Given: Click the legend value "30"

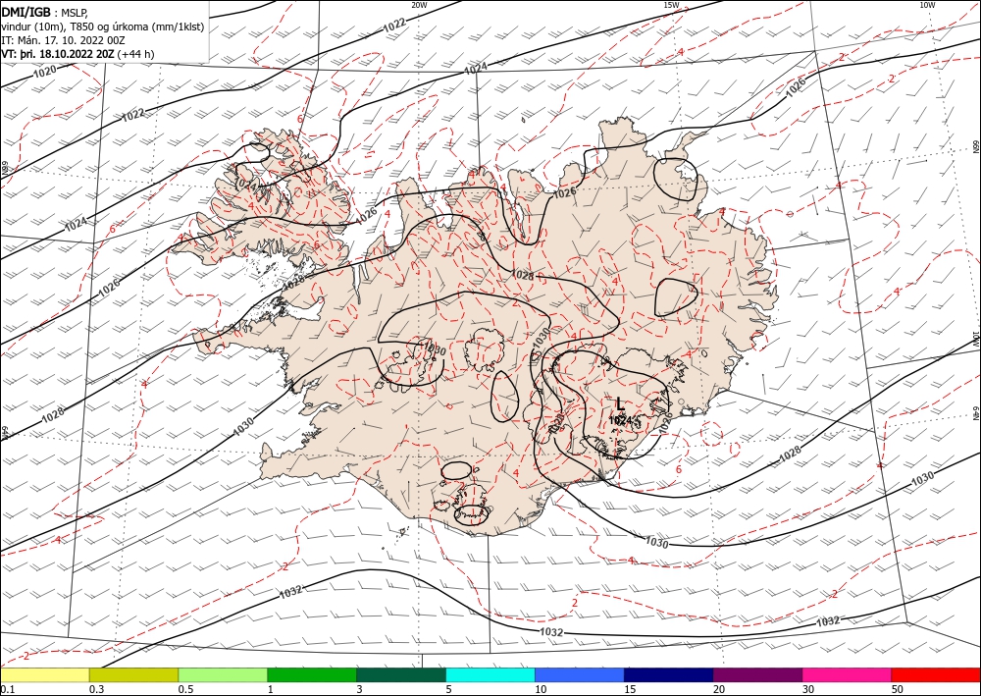Looking at the screenshot, I should 808,689.
